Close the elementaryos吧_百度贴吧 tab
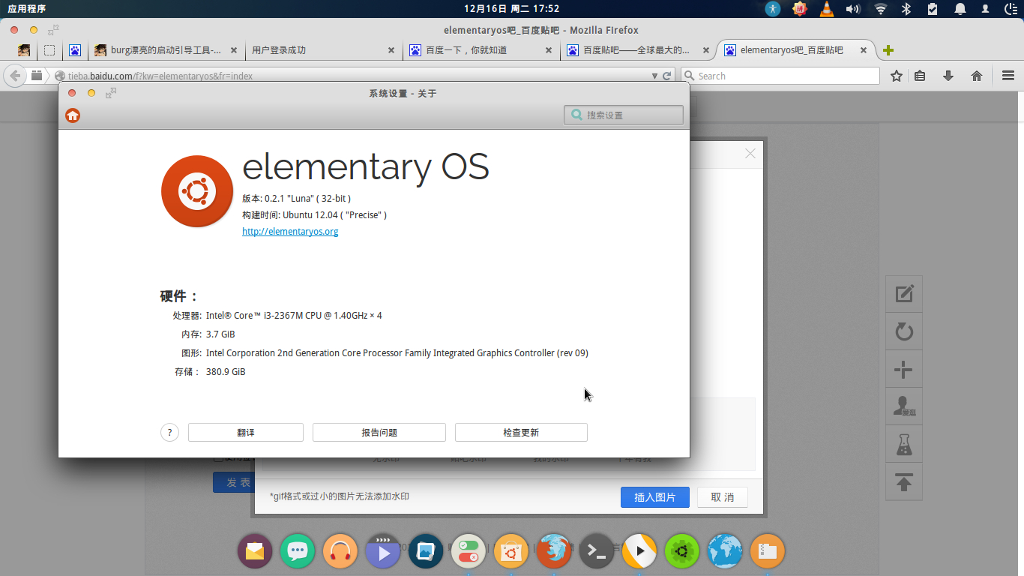 (x=863, y=50)
